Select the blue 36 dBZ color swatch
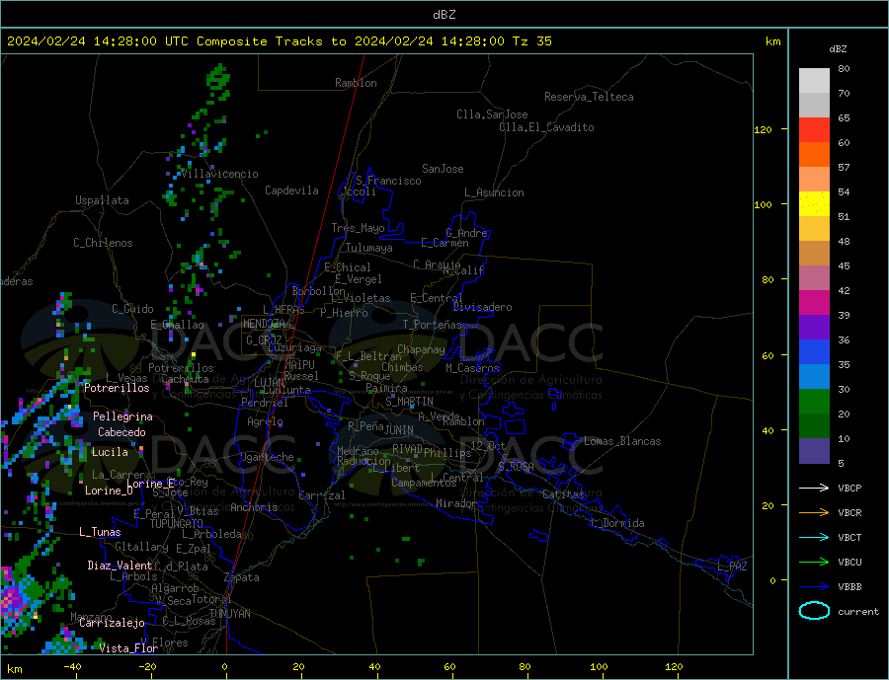Viewport: 889px width, 680px height. [814, 352]
